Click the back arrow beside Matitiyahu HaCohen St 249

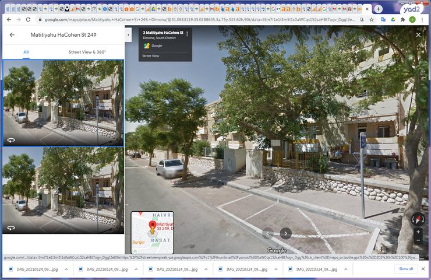coord(12,35)
